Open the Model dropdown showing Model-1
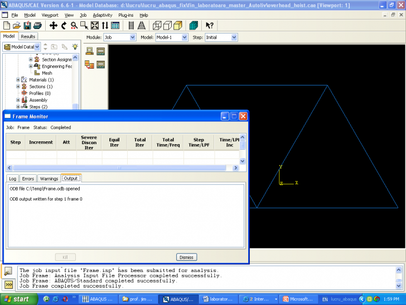The image size is (406, 305). point(171,37)
